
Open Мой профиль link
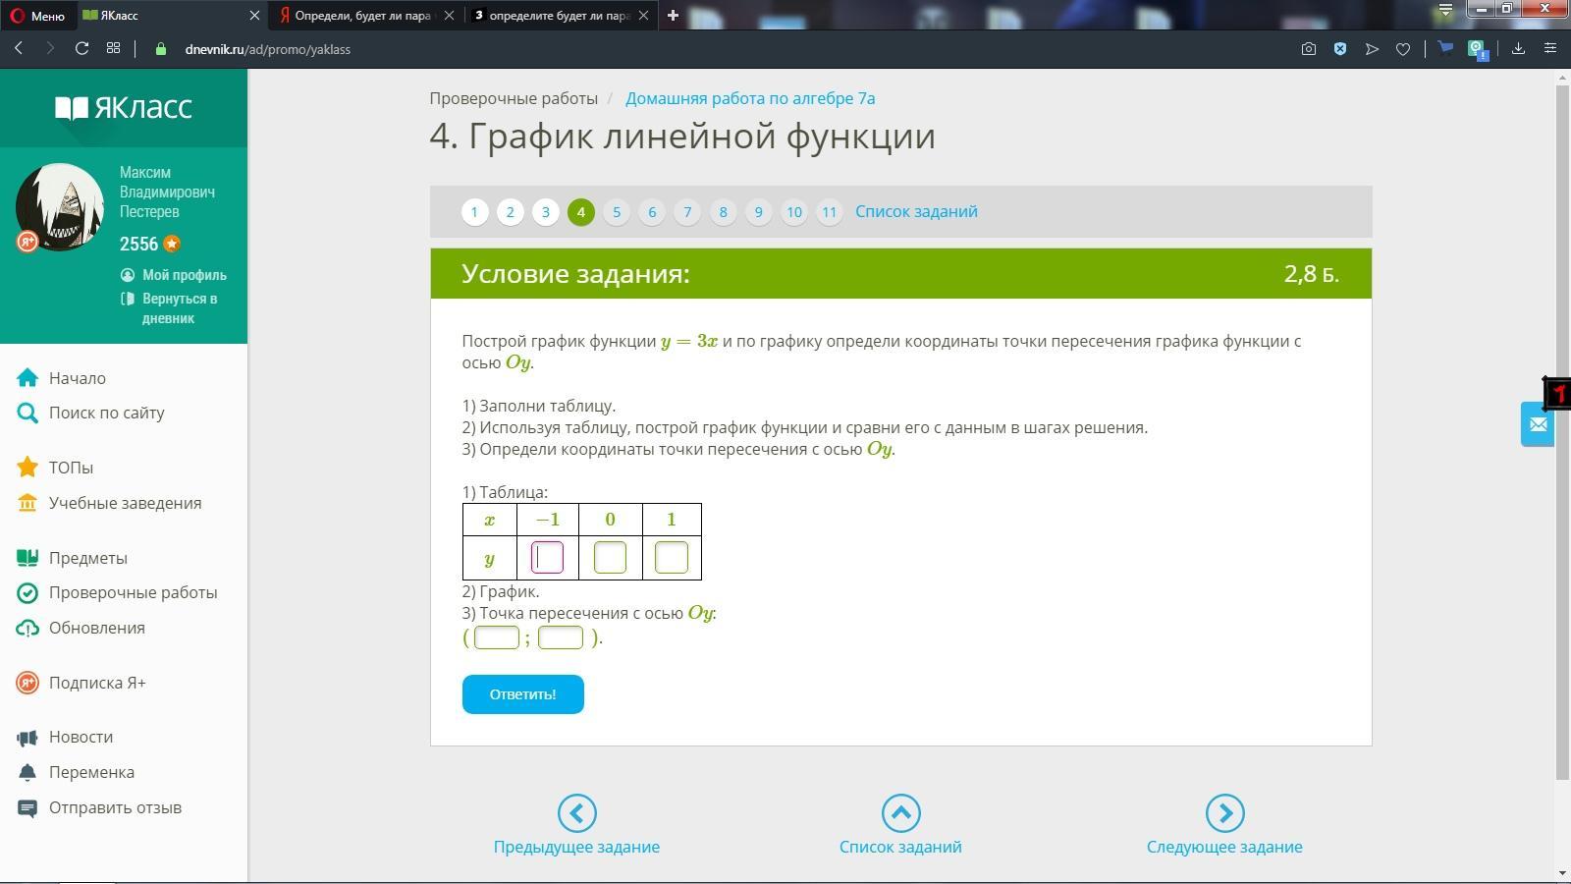pos(173,275)
